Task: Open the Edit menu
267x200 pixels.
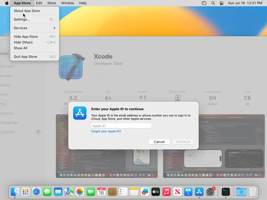Action: click(39, 3)
